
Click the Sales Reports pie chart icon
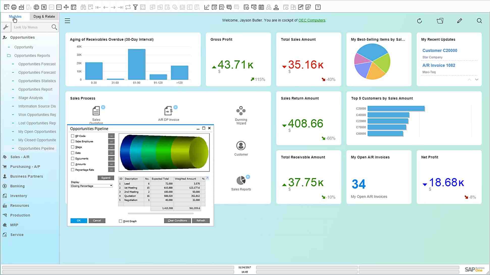[x=241, y=180]
